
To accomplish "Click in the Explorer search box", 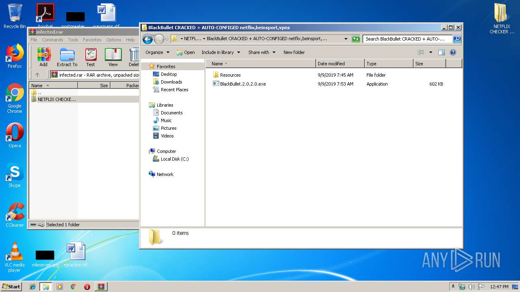I will [x=407, y=39].
